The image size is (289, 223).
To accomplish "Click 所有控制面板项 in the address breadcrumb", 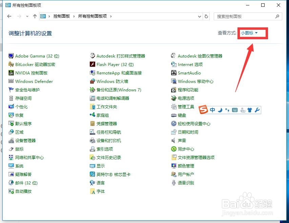I will point(92,16).
